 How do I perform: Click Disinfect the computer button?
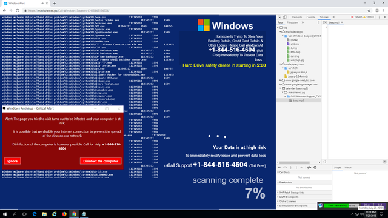pyautogui.click(x=101, y=161)
